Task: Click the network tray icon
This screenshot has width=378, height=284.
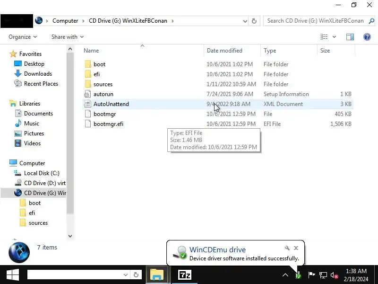Action: [323, 275]
